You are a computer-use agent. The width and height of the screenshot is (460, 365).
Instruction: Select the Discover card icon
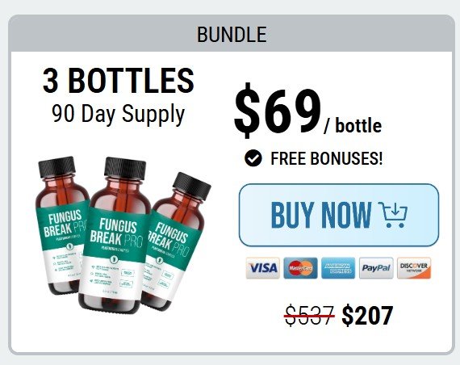pyautogui.click(x=414, y=268)
